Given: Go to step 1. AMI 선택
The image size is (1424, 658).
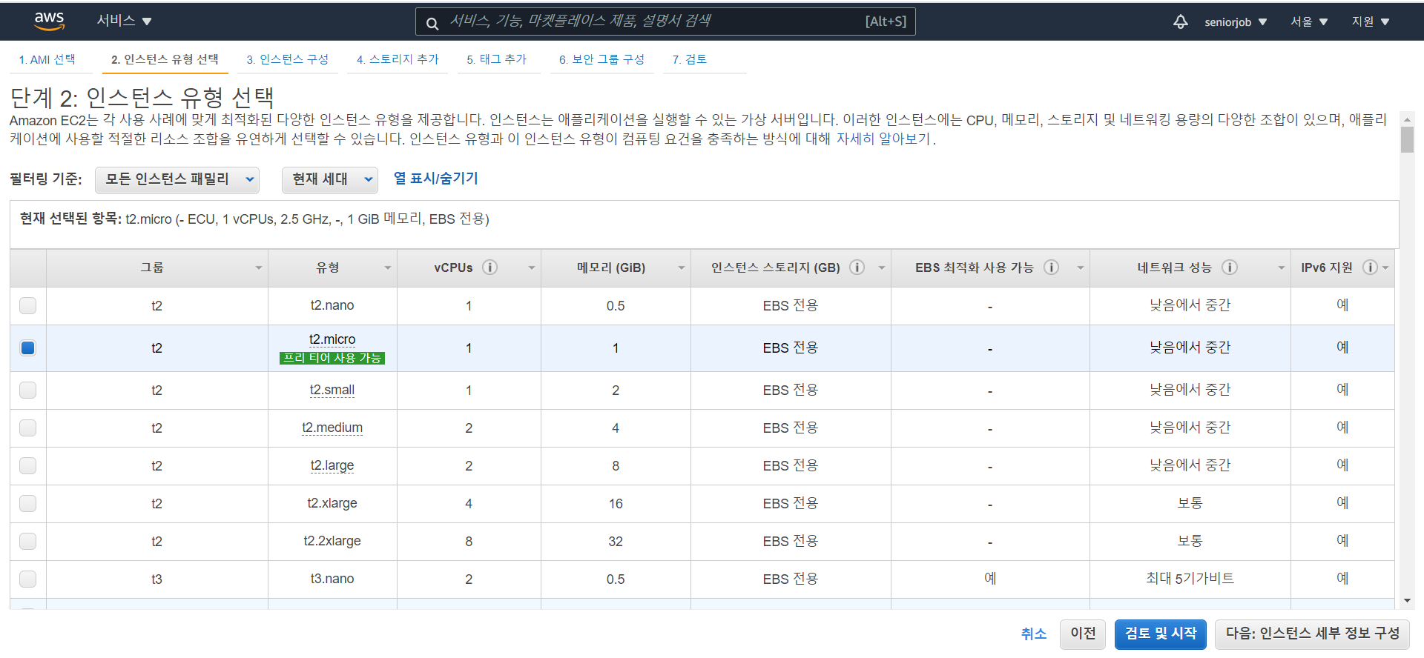Looking at the screenshot, I should click(x=47, y=59).
